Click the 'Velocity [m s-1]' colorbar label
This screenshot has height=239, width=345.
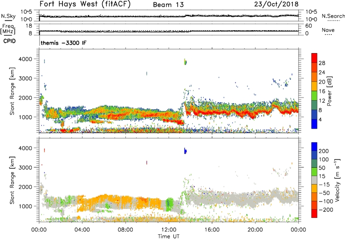coord(337,180)
